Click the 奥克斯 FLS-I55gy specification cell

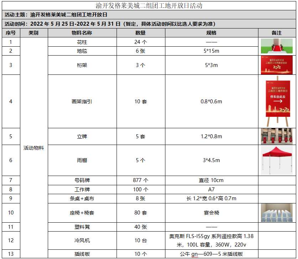coord(211,240)
